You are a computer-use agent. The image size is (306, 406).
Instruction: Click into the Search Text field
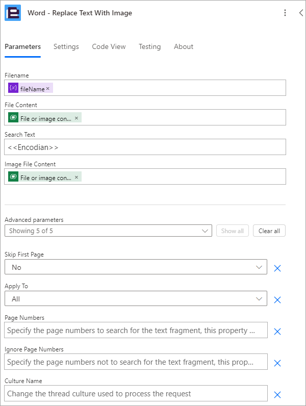click(x=145, y=147)
